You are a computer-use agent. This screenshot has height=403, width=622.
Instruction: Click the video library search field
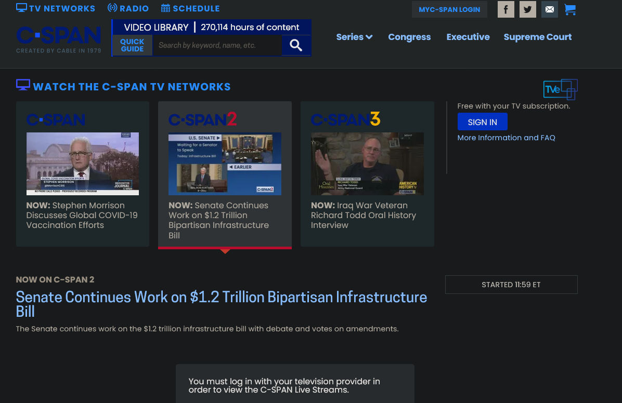point(217,45)
